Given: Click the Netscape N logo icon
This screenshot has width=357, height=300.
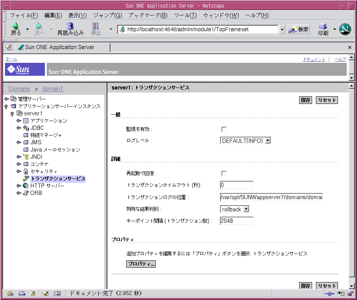Looking at the screenshot, I should (345, 29).
